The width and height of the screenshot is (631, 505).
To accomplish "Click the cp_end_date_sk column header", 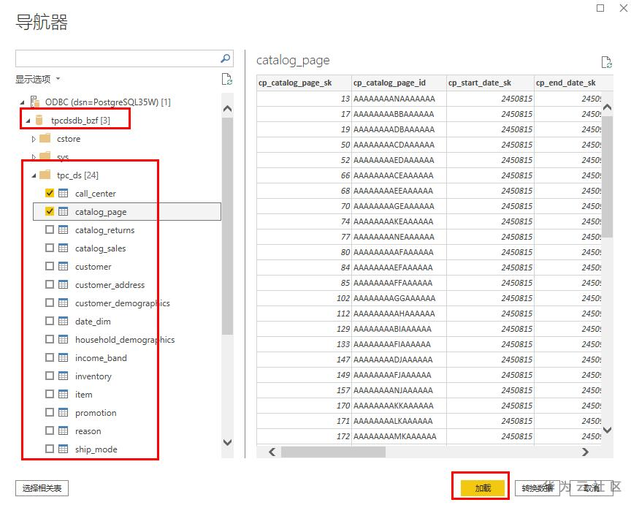I will point(573,83).
